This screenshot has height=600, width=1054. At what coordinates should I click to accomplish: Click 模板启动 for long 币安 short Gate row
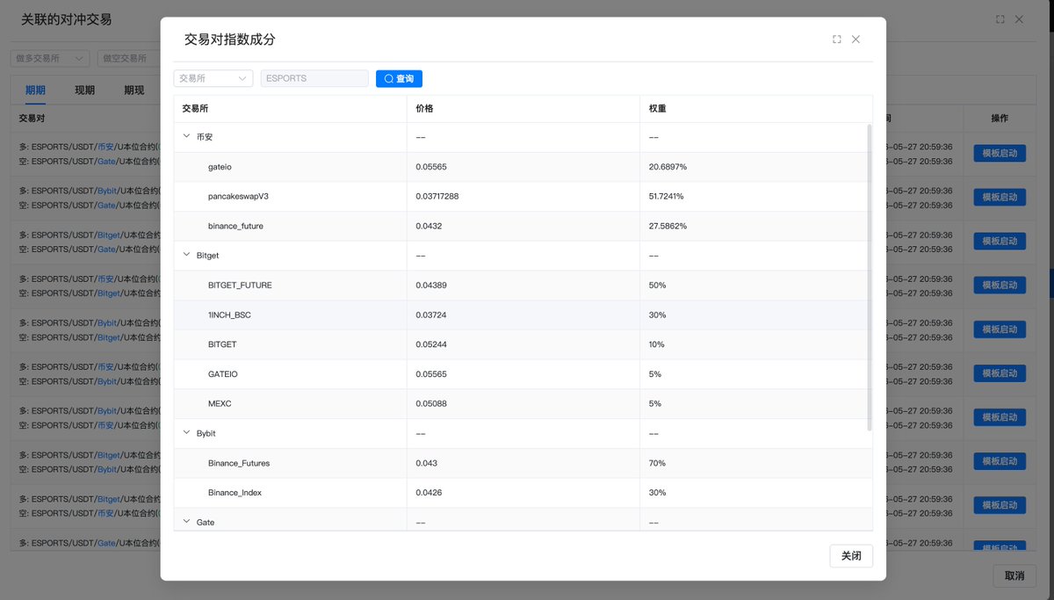click(1000, 153)
